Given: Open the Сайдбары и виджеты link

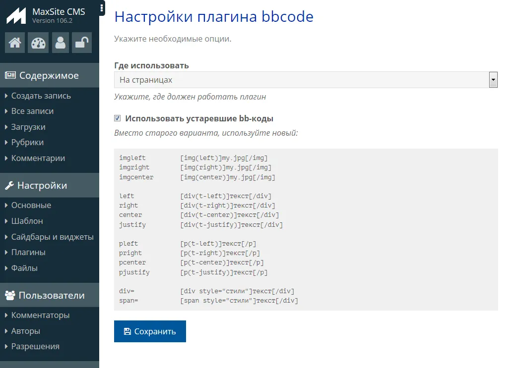Looking at the screenshot, I should click(x=52, y=237).
